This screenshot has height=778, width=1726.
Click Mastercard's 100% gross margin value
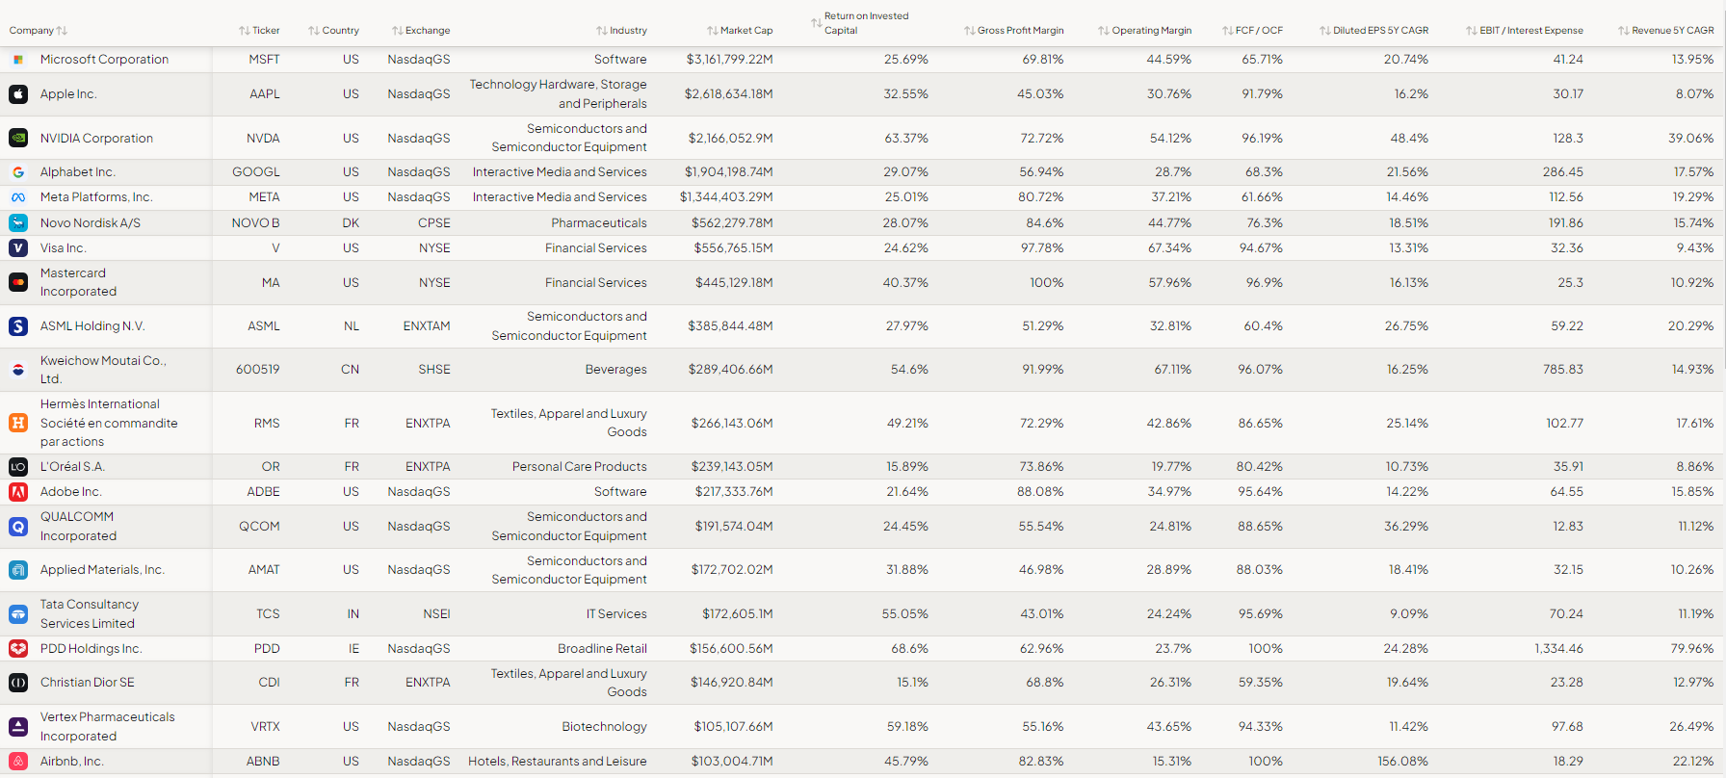click(x=1047, y=283)
